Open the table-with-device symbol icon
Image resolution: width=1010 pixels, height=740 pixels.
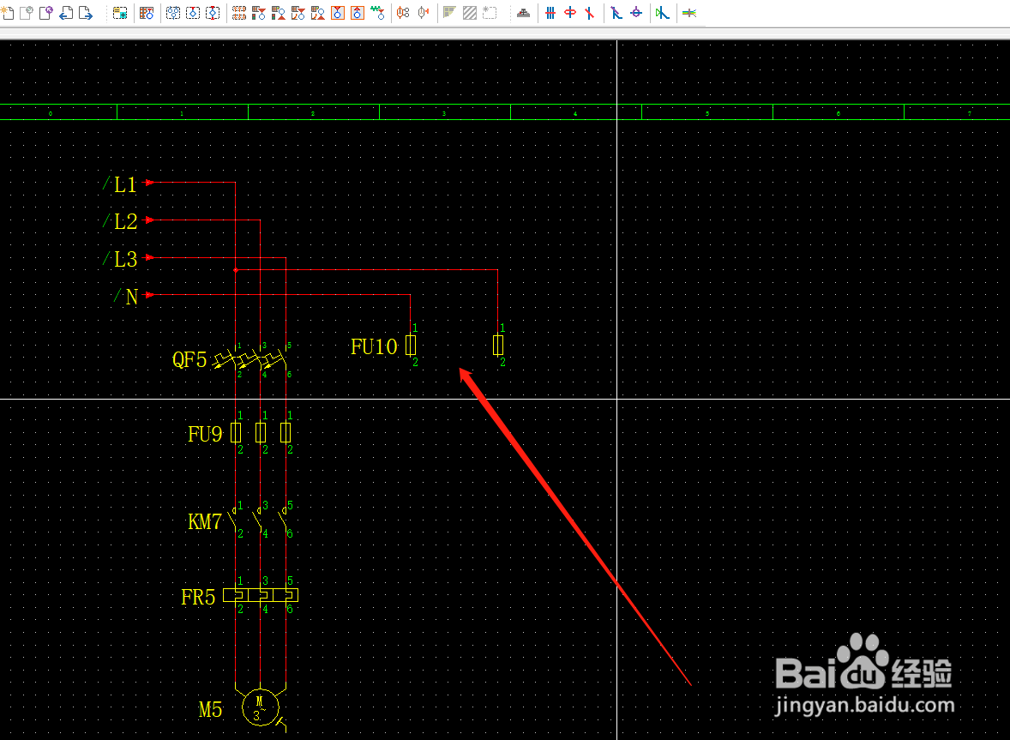147,13
